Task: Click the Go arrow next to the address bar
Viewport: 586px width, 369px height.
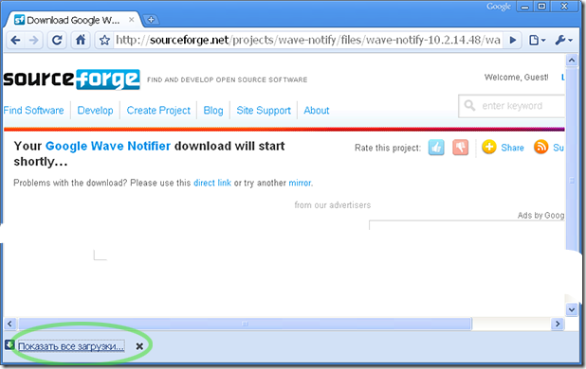Action: pos(513,40)
